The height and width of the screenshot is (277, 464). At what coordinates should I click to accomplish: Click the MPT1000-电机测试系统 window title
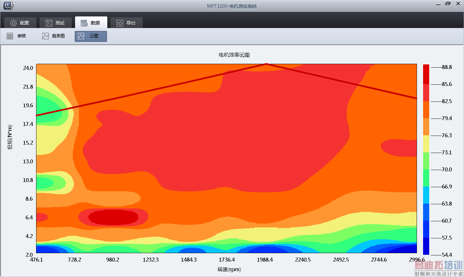click(x=232, y=6)
